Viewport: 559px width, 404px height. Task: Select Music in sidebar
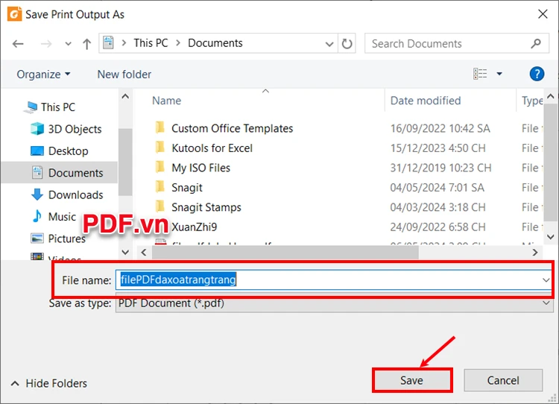click(x=62, y=216)
